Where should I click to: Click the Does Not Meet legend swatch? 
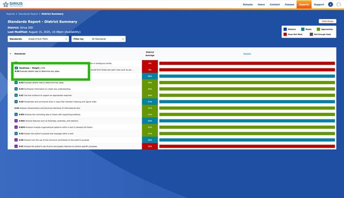point(285,34)
